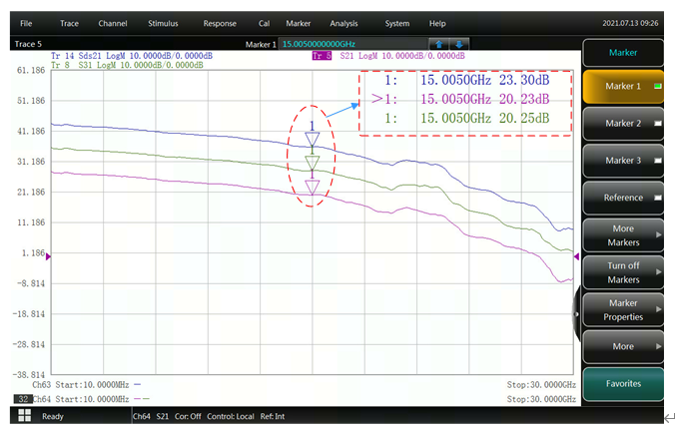Select the highlighted Tr 5 trace label
This screenshot has width=677, height=430.
pyautogui.click(x=322, y=56)
